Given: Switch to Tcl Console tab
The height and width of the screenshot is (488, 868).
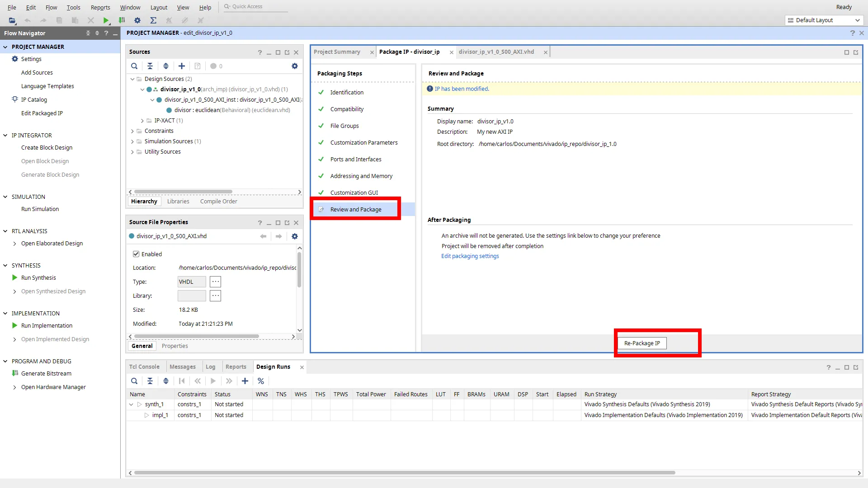Looking at the screenshot, I should tap(144, 367).
